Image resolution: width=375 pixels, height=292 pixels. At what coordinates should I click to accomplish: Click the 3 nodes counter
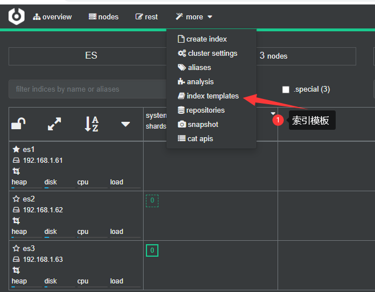point(274,56)
